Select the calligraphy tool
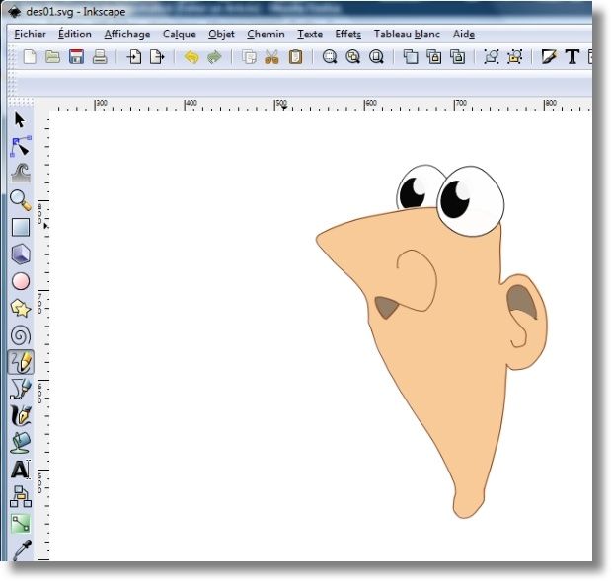This screenshot has height=581, width=612. click(21, 415)
